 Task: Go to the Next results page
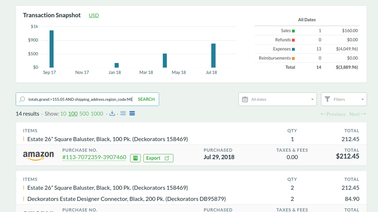pos(357,114)
